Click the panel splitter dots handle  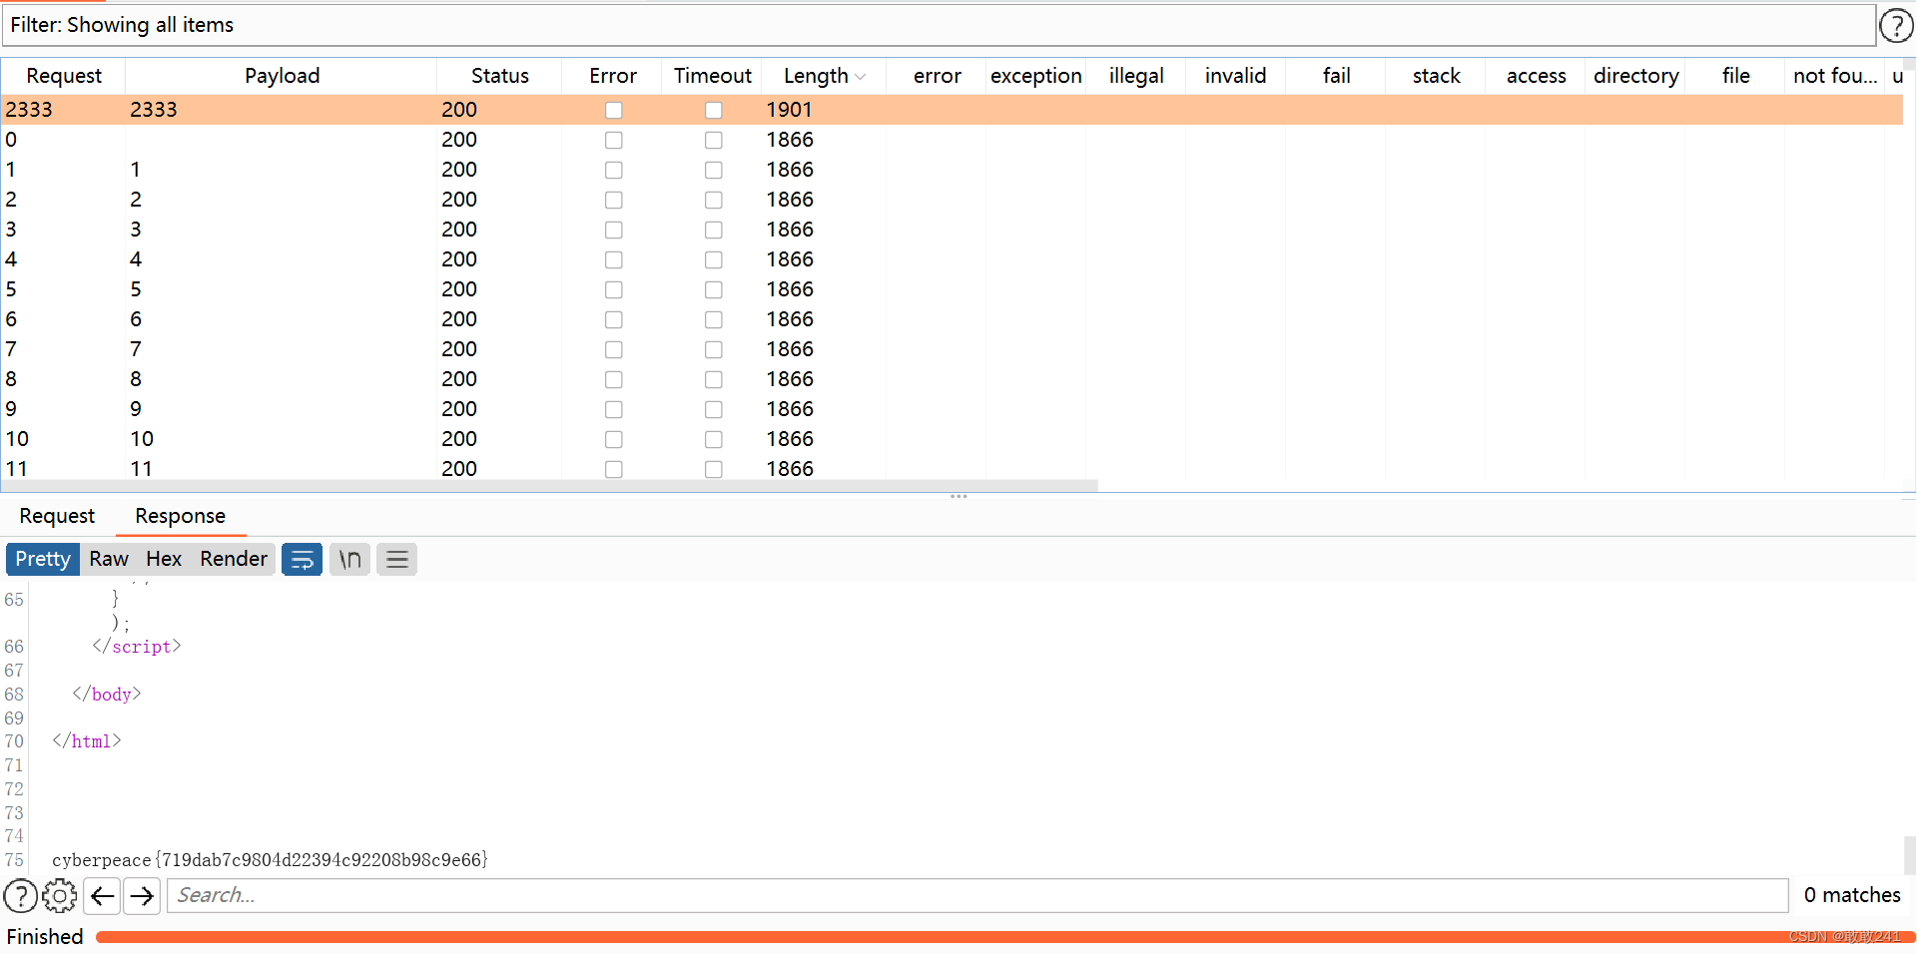click(958, 496)
